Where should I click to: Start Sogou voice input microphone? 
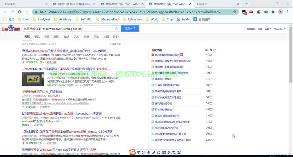coord(149,153)
